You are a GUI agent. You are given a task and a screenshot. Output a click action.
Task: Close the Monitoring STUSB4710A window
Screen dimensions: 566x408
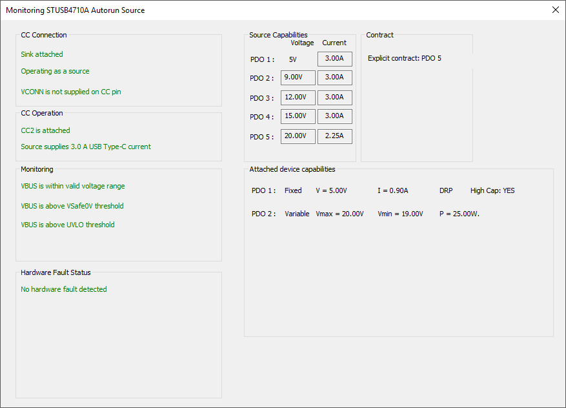click(556, 10)
